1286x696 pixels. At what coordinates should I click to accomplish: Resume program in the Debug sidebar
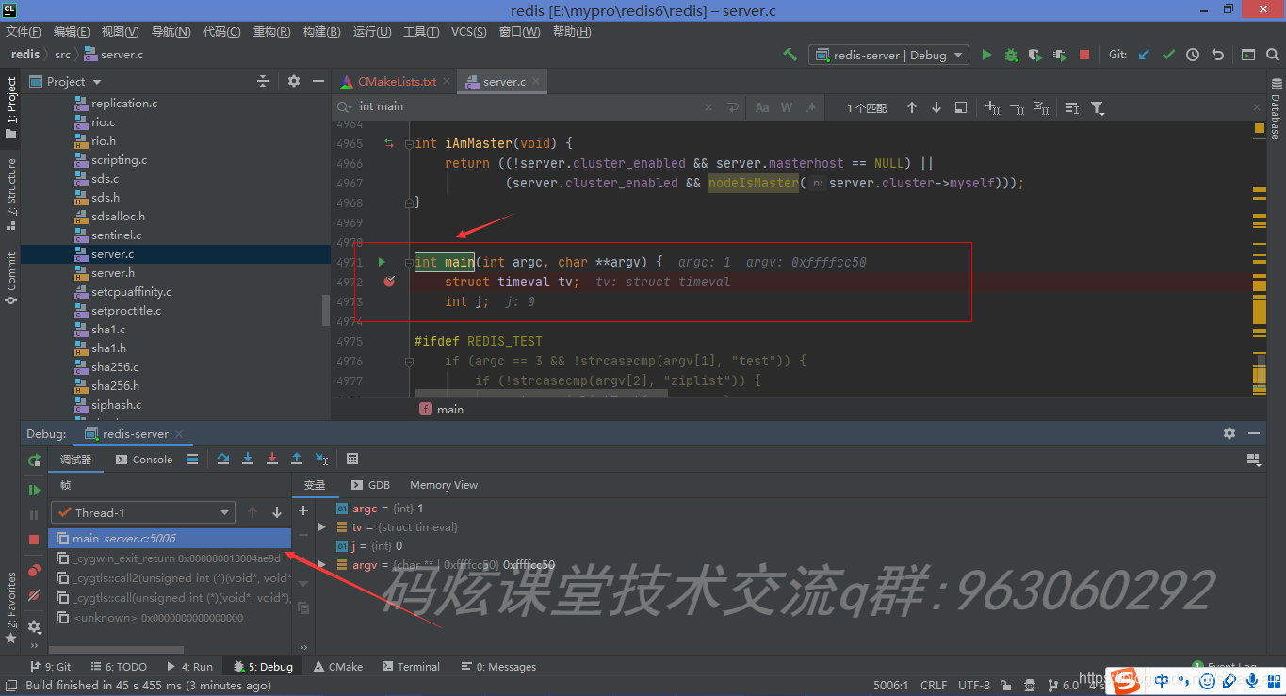34,490
